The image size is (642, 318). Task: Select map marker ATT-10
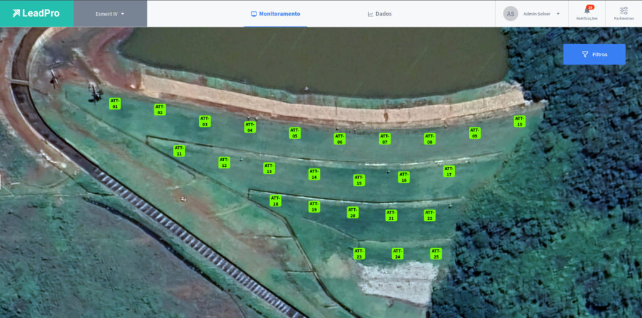(x=519, y=121)
